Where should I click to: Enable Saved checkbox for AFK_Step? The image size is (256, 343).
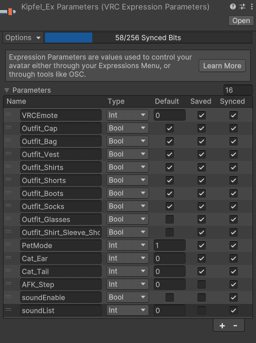click(x=202, y=284)
